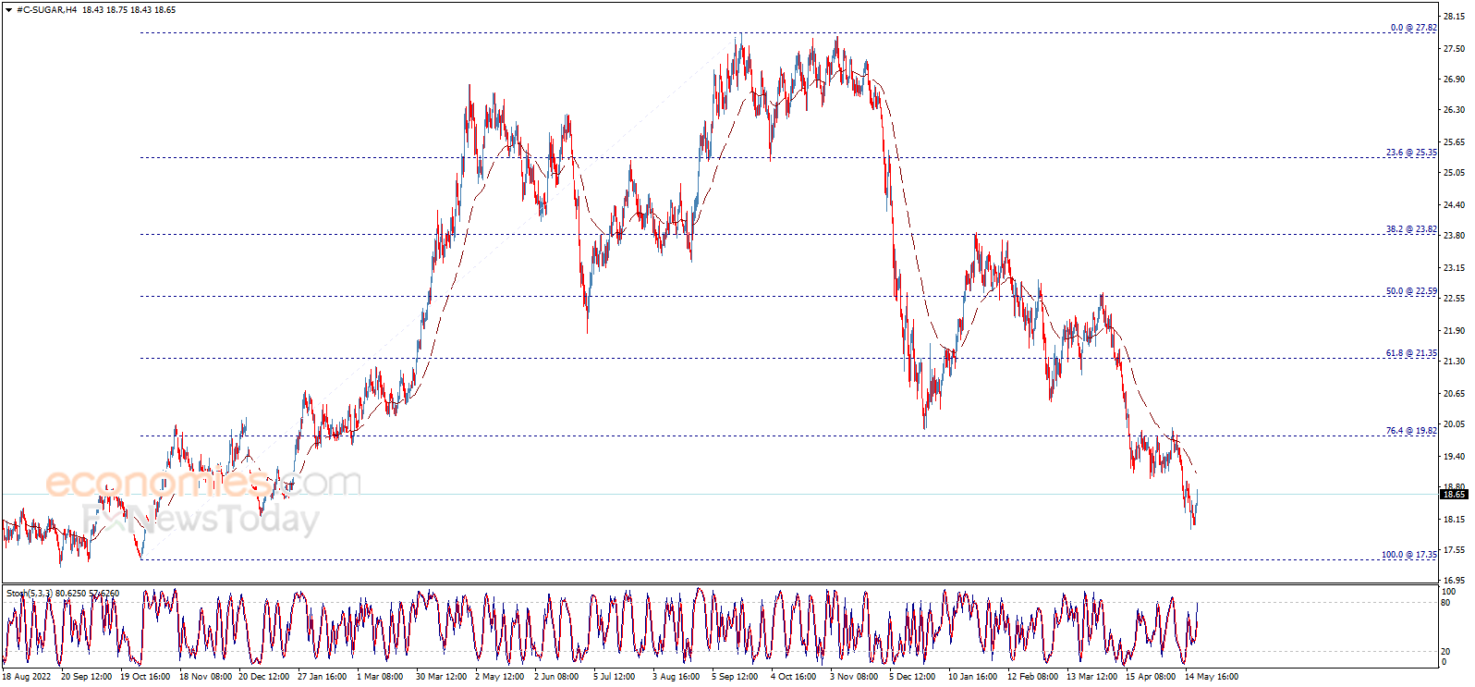The height and width of the screenshot is (687, 1475).
Task: Click the 25.05 price axis label
Action: (1454, 173)
